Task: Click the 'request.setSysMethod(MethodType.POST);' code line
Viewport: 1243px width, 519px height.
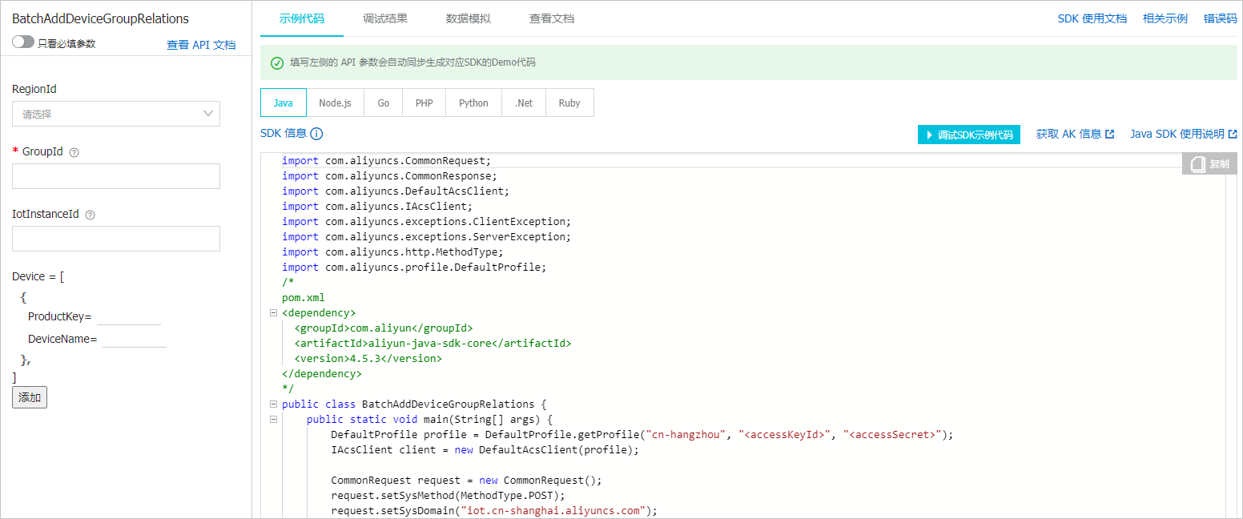Action: (x=448, y=495)
